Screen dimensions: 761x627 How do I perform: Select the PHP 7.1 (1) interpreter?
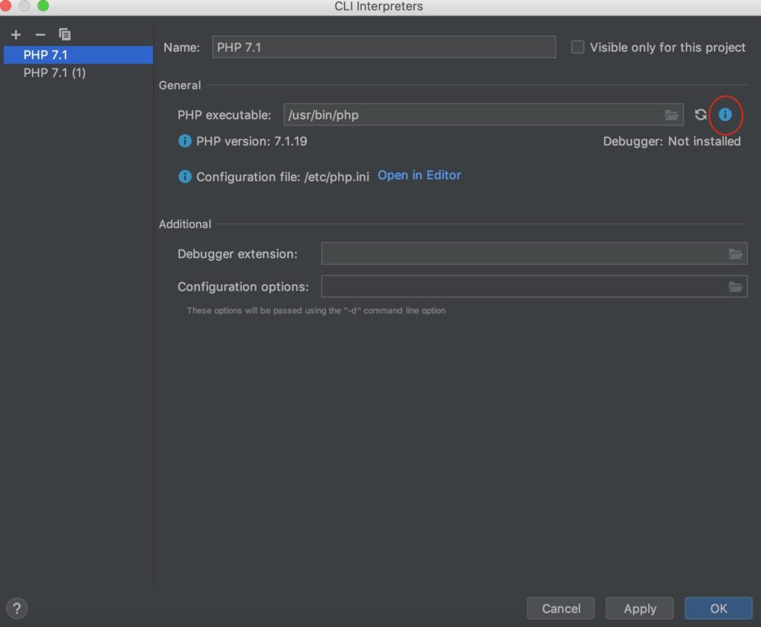click(x=55, y=72)
